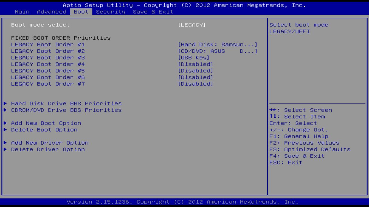The width and height of the screenshot is (369, 207).
Task: Click the arrow beside Delete Driver Option
Action: 5,149
